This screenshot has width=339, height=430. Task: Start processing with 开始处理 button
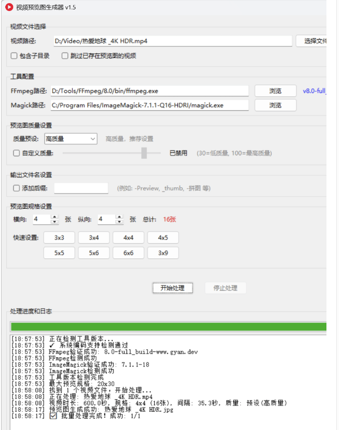click(x=172, y=288)
